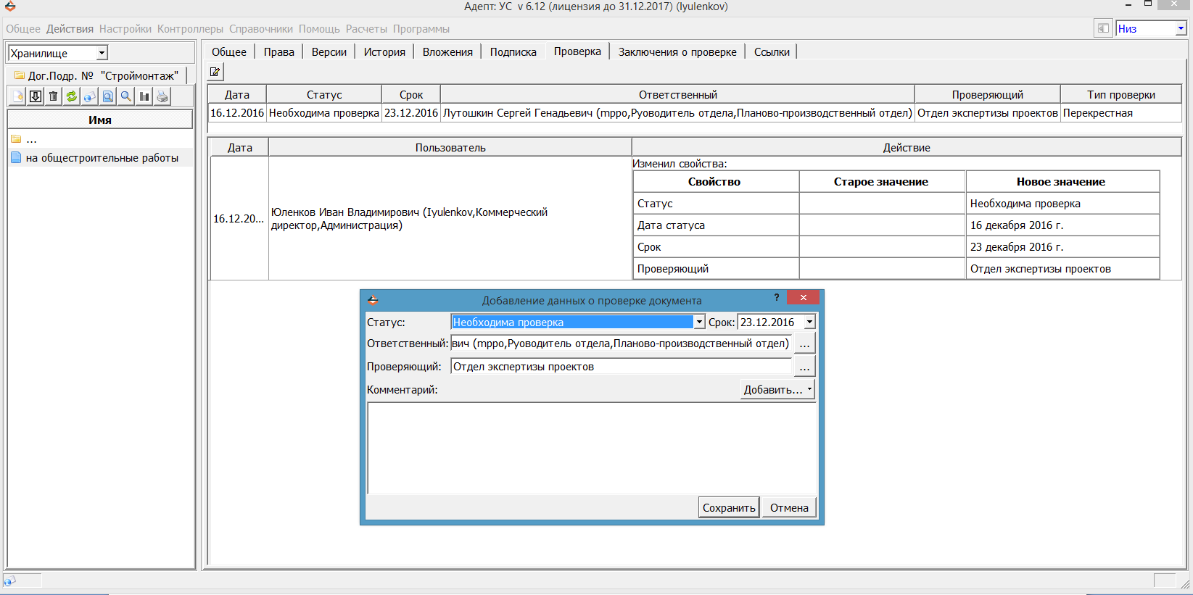
Task: Save the review data with Сохранить
Action: pyautogui.click(x=729, y=507)
